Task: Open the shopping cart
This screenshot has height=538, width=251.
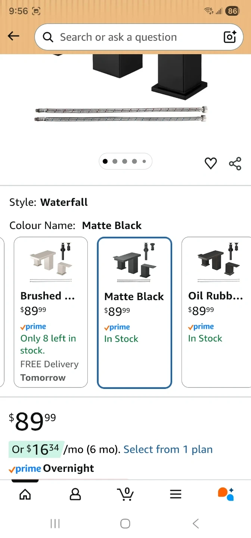Action: tap(125, 494)
